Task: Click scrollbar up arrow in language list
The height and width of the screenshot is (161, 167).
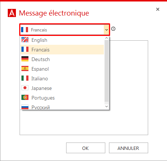Action: click(x=107, y=38)
